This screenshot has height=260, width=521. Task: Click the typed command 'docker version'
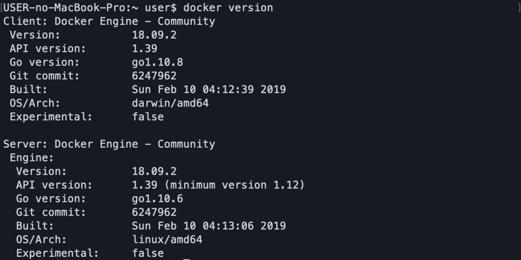pos(228,7)
